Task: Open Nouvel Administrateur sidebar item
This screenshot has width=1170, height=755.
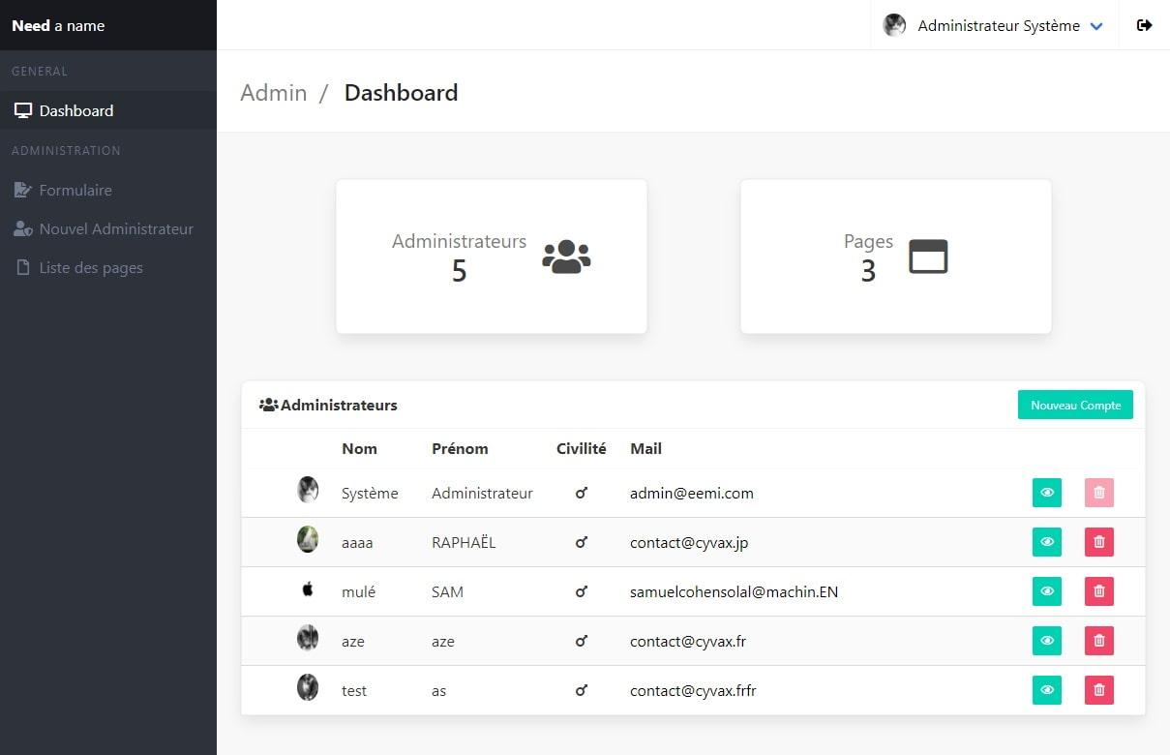Action: [116, 228]
